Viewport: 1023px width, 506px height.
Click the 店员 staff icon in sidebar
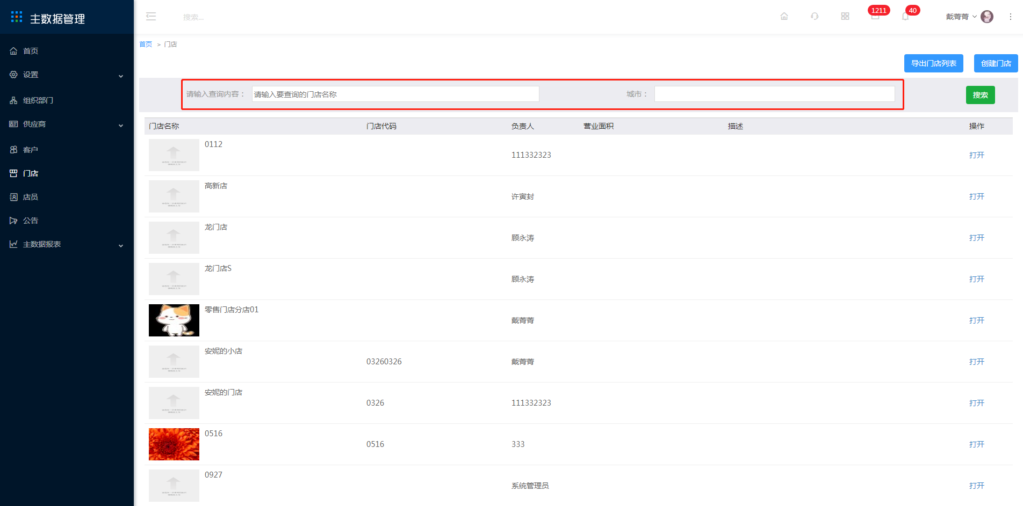point(13,197)
